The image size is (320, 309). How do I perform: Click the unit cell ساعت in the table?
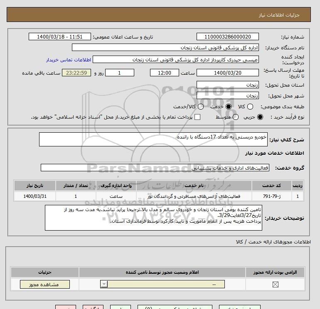116,196
